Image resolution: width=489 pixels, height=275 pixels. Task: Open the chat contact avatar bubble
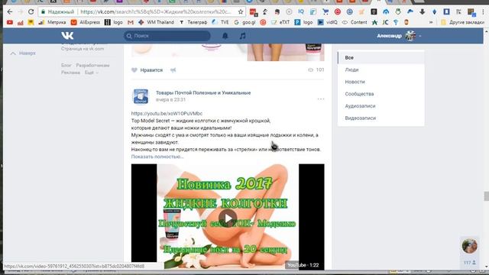click(469, 246)
